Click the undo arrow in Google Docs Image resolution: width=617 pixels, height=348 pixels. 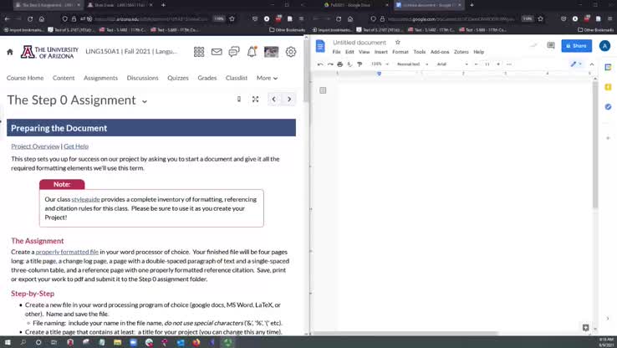tap(320, 64)
